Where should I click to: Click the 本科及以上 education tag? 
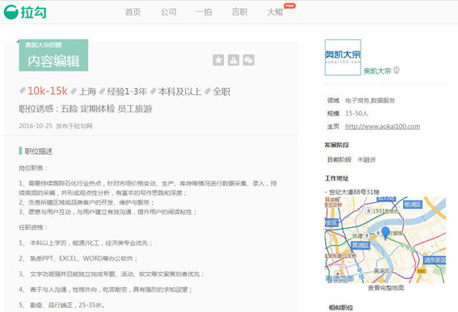click(x=180, y=92)
